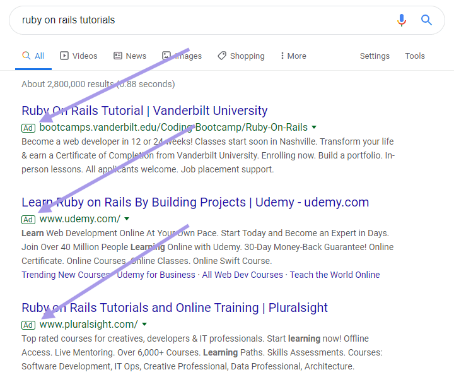Viewport: 454px width, 377px height.
Task: Click the Ad badge of the Udemy result
Action: pos(28,220)
